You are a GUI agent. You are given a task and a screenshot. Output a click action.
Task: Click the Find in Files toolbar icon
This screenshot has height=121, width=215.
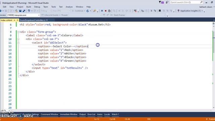(x=94, y=11)
